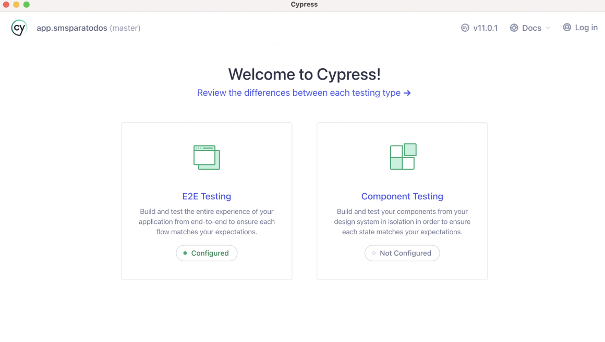The image size is (605, 342).
Task: Click the arrow icon on the review link
Action: 407,93
